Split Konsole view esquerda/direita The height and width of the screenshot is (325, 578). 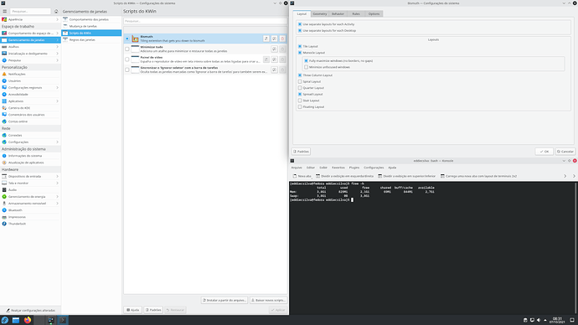click(344, 176)
